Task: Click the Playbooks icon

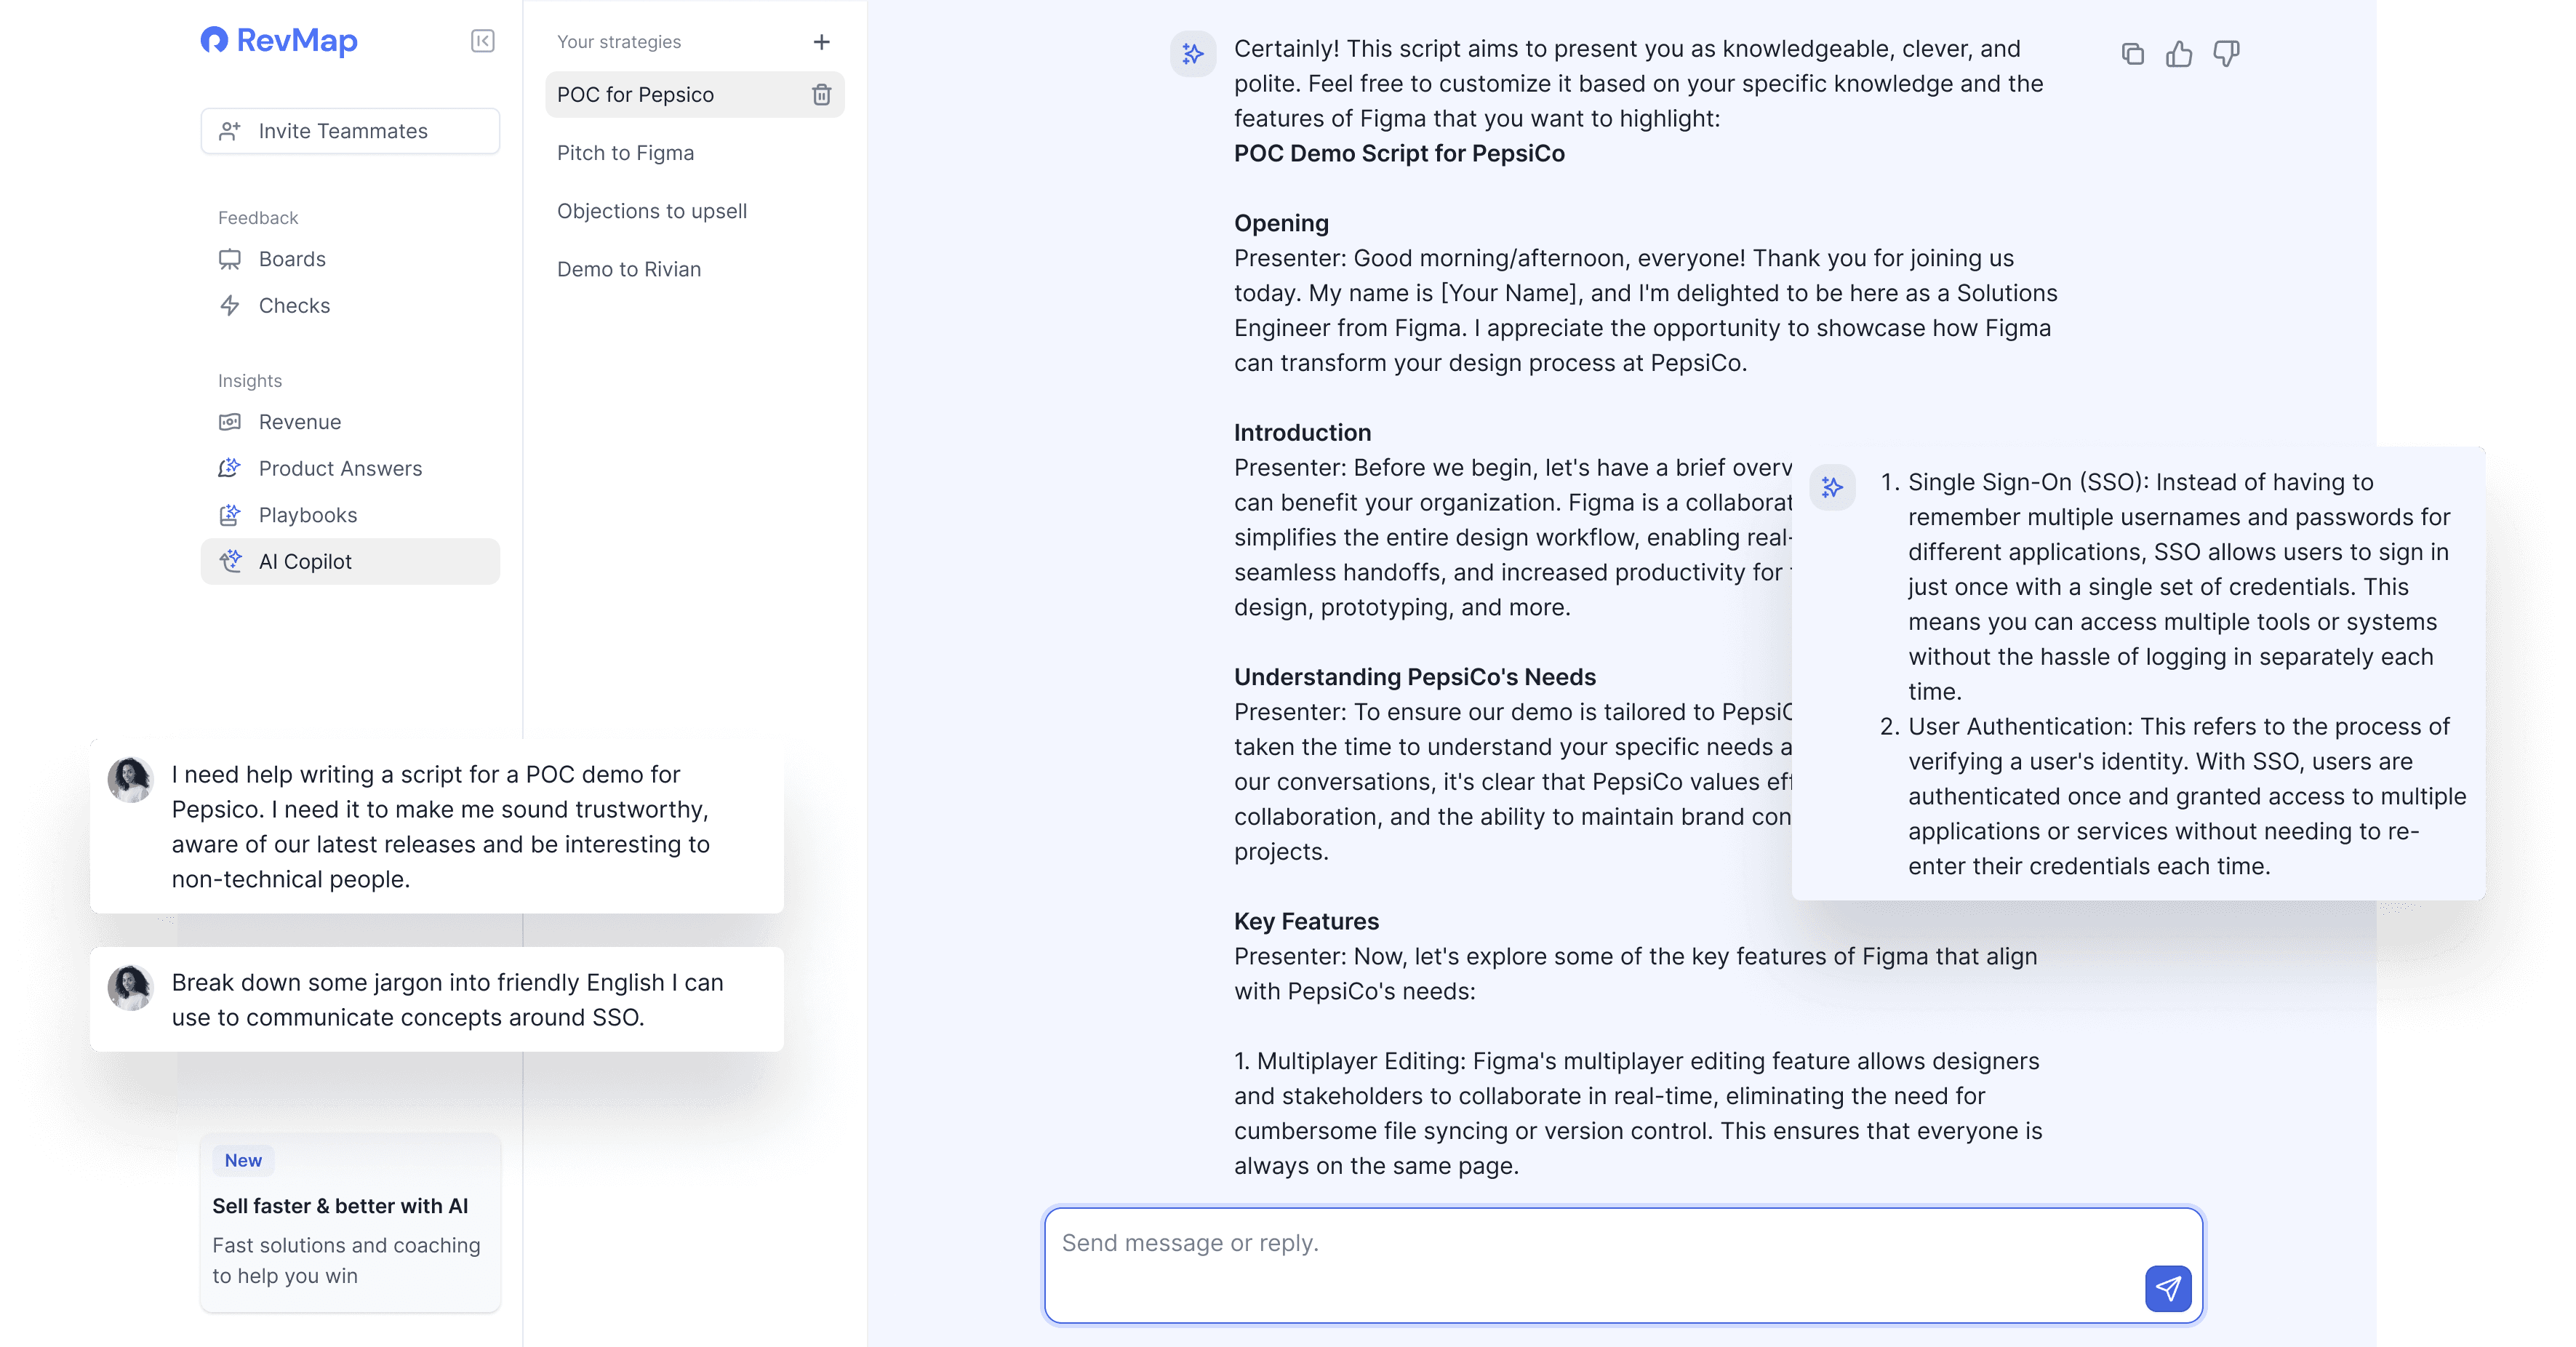Action: click(x=230, y=515)
